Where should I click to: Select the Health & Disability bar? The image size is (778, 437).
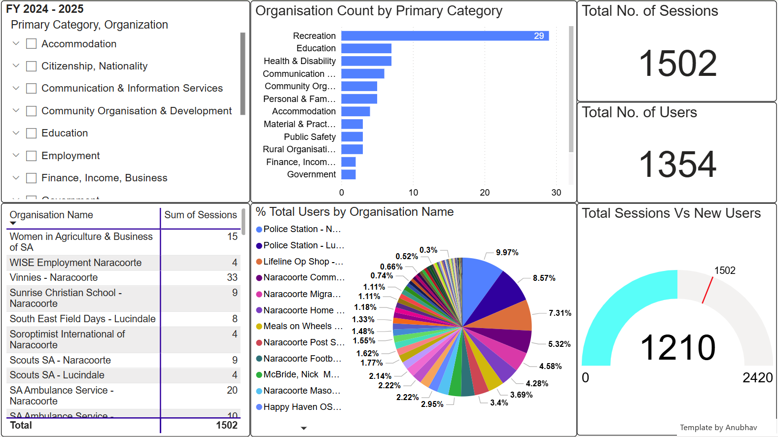point(366,61)
